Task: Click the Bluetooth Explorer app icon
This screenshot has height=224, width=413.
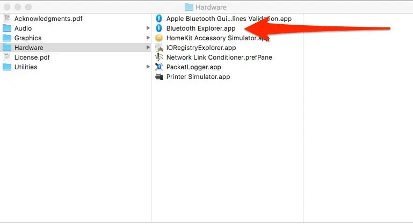Action: tap(159, 28)
